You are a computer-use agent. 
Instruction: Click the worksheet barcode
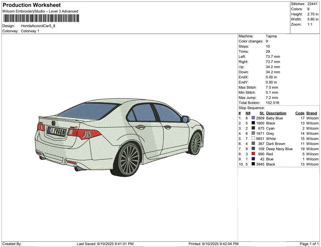click(40, 18)
